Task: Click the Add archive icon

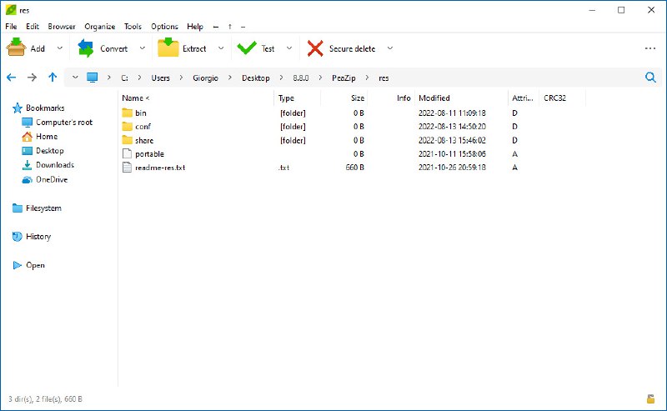Action: pos(16,48)
